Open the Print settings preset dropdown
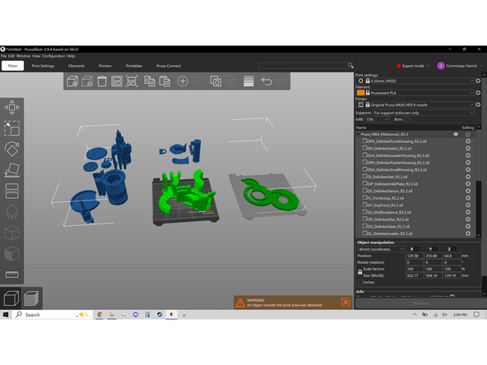This screenshot has width=487, height=365. coord(415,81)
